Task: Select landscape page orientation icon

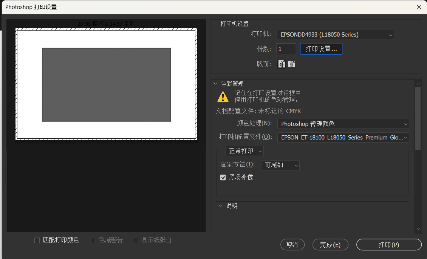Action: [291, 64]
